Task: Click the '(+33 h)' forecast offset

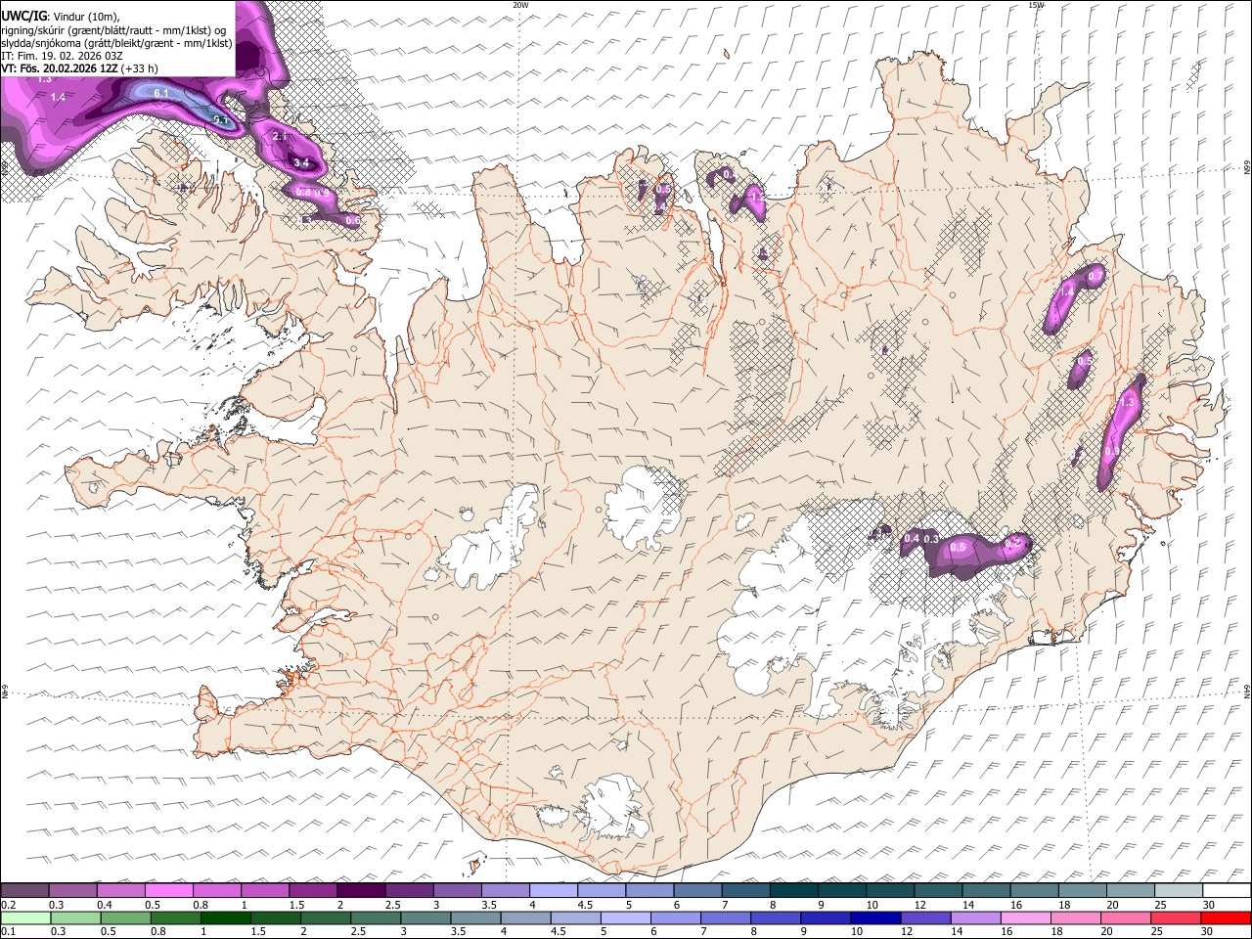Action: (x=140, y=68)
